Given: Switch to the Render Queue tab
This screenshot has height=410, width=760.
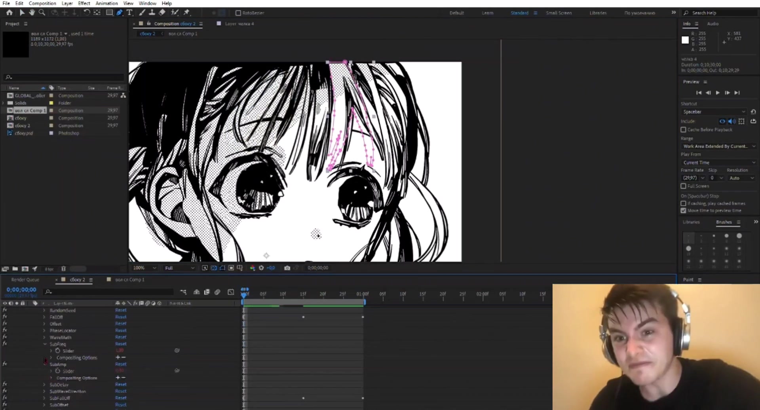Looking at the screenshot, I should coord(25,280).
